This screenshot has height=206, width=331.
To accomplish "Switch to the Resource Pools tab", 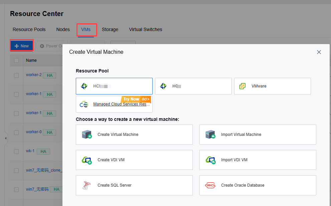I will [29, 30].
